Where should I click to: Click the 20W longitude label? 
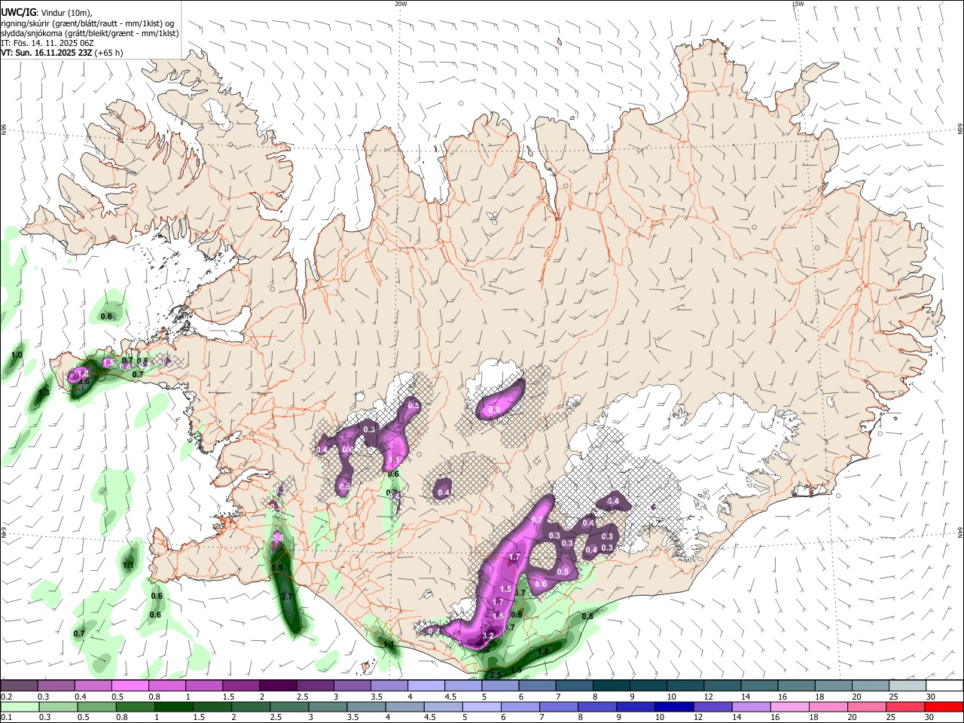pyautogui.click(x=401, y=4)
